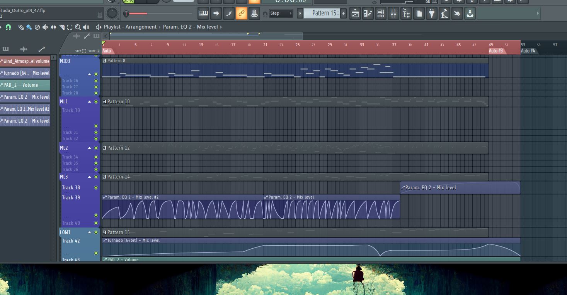Viewport: 567px width, 295px height.
Task: Select Param. EQ 2..Mix level #2 in picker
Action: coord(25,109)
